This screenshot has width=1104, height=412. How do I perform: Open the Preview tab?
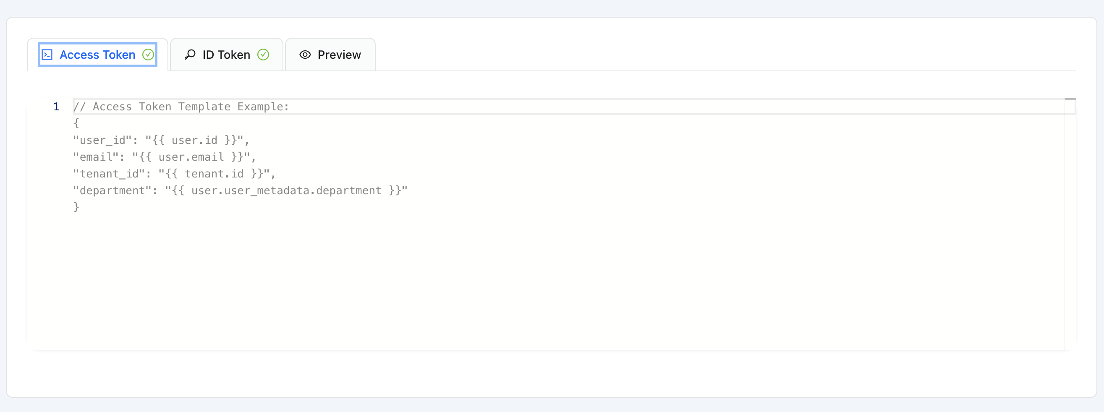[330, 55]
